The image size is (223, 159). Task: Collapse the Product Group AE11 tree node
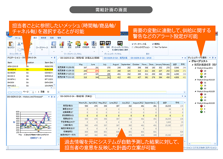pyautogui.click(x=195, y=68)
